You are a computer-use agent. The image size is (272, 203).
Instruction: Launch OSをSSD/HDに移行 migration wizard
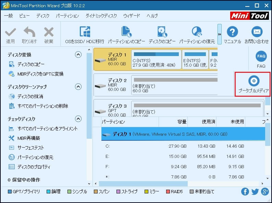click(x=85, y=35)
